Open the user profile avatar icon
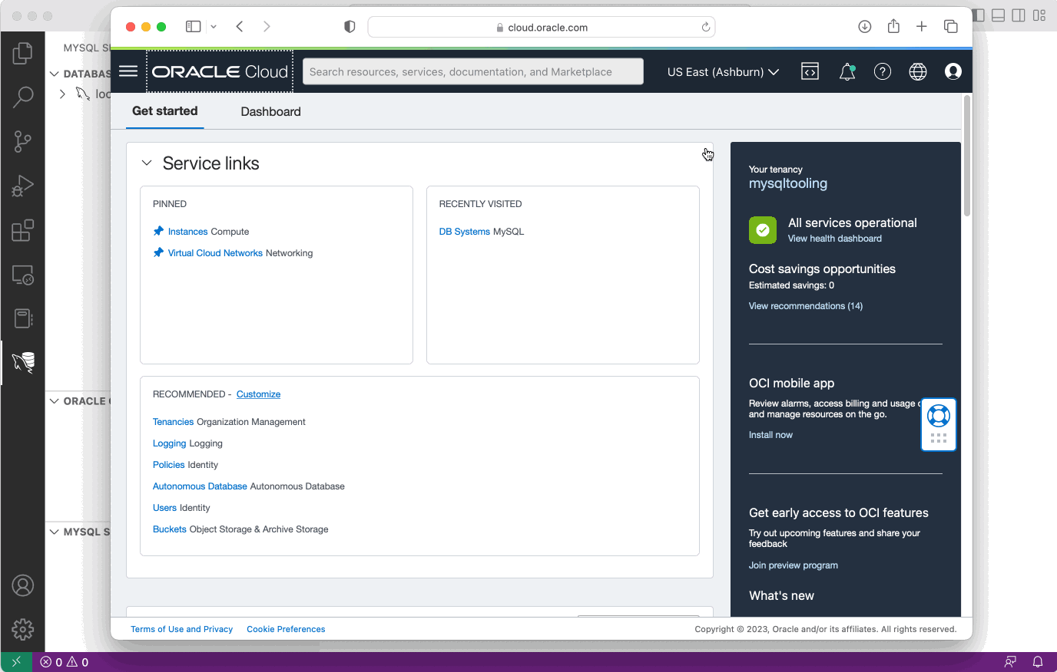 tap(953, 71)
